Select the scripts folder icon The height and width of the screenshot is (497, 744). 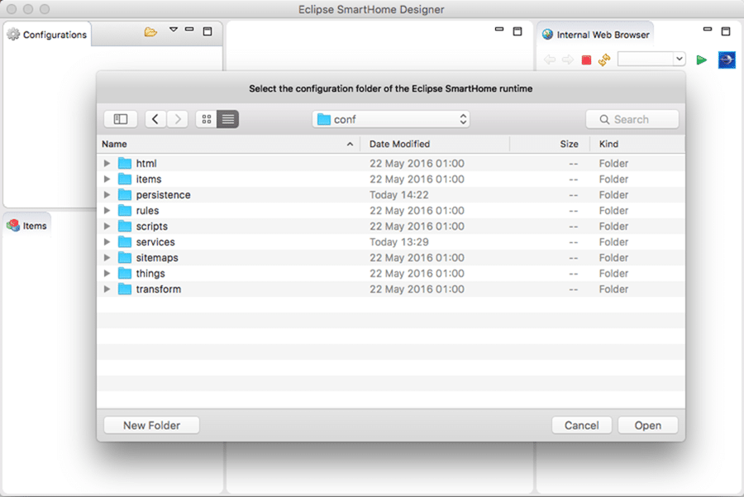[x=125, y=226]
